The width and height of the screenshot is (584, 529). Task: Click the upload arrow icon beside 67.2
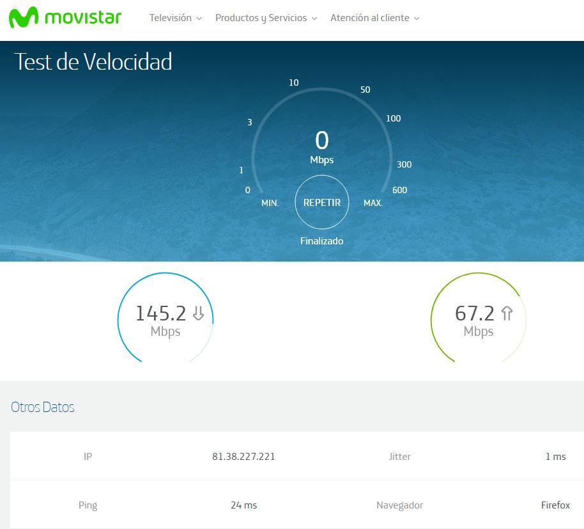(x=507, y=313)
